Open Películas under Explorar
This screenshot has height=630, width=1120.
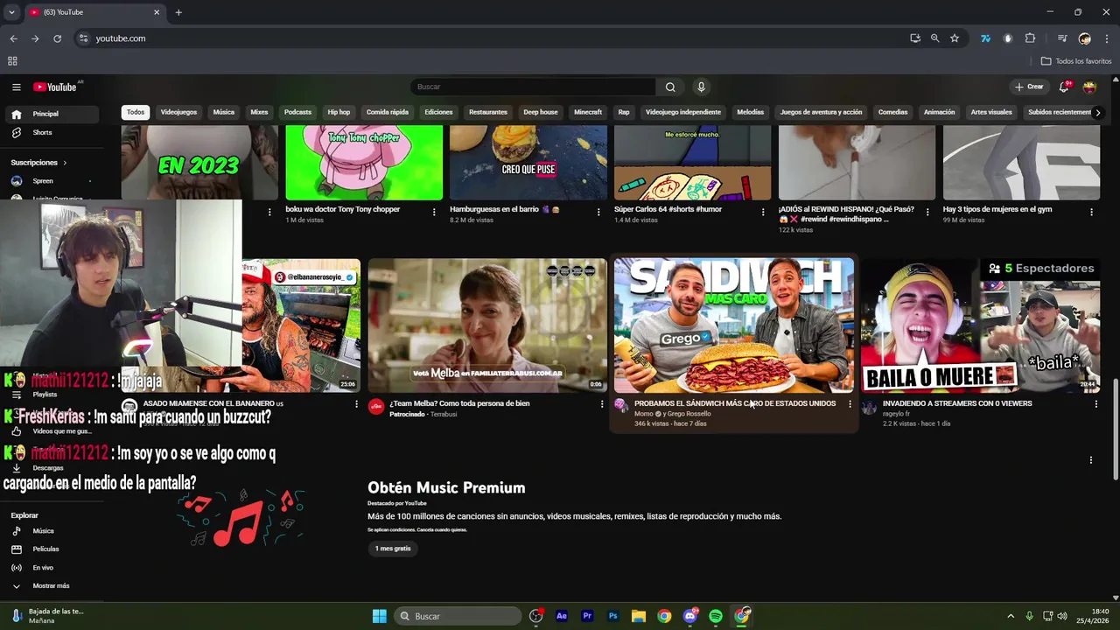(52, 549)
